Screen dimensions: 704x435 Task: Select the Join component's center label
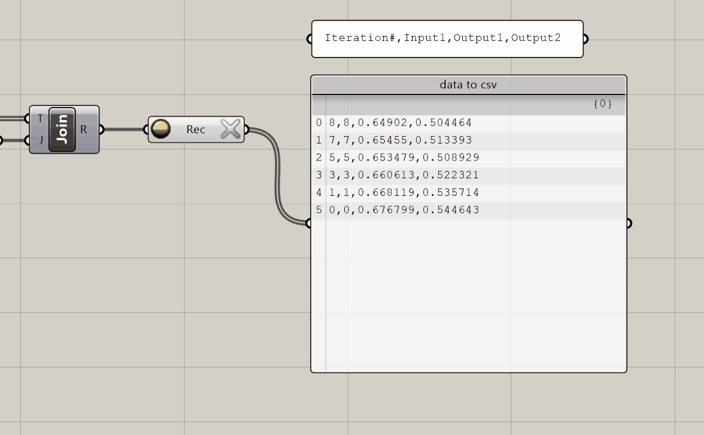(62, 129)
